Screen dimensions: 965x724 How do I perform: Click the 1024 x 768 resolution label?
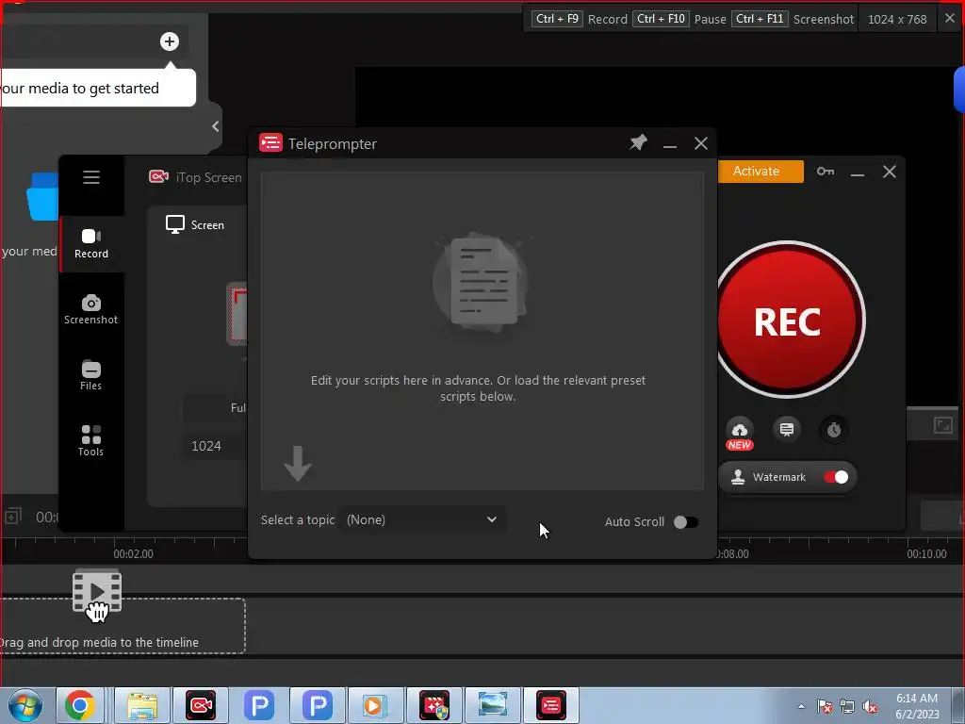tap(897, 19)
